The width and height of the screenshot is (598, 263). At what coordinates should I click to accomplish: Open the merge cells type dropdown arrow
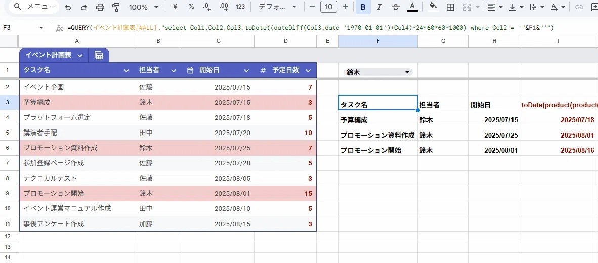[x=478, y=7]
